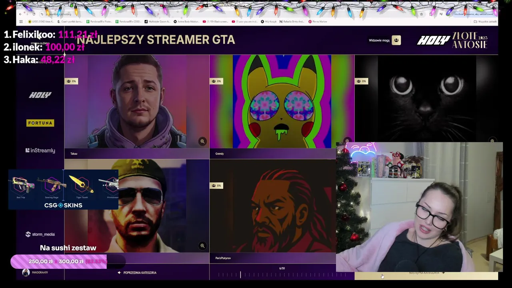
Task: Go to Poprzednia kategoria
Action: 137,273
